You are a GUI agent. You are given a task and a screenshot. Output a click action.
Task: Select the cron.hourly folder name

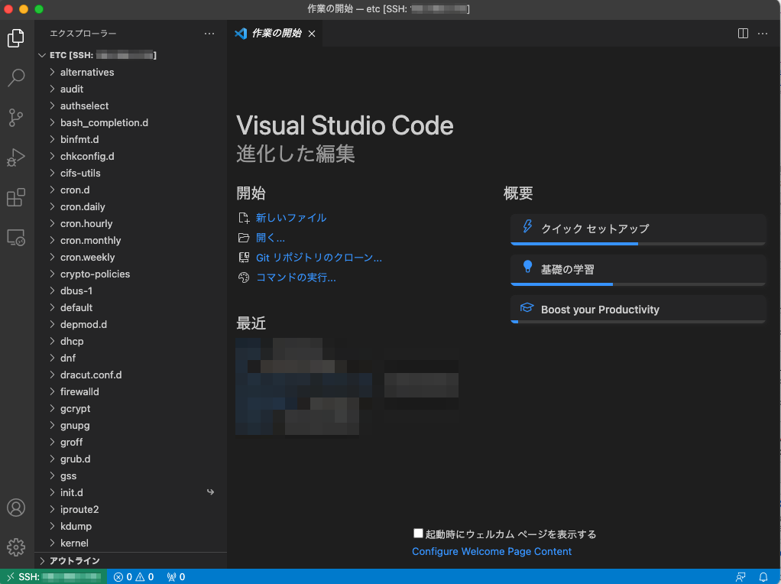click(86, 224)
